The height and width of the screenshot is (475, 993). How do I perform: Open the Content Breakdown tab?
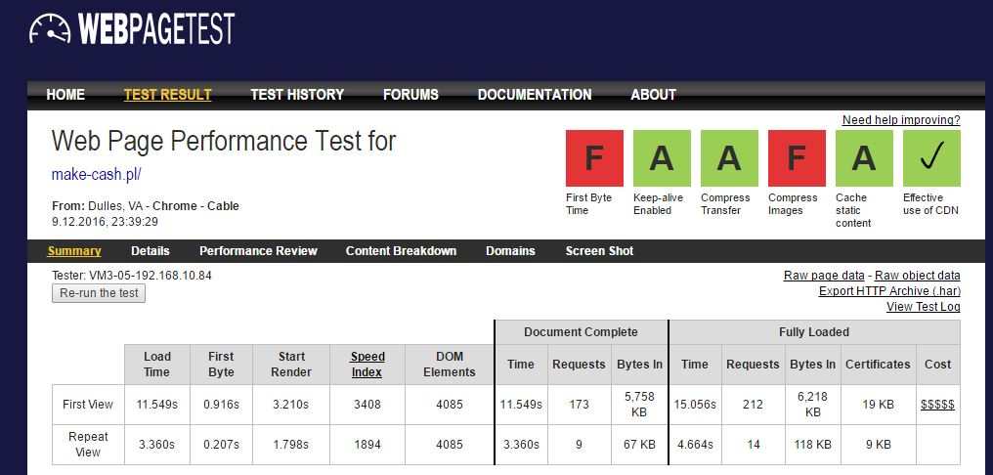401,251
